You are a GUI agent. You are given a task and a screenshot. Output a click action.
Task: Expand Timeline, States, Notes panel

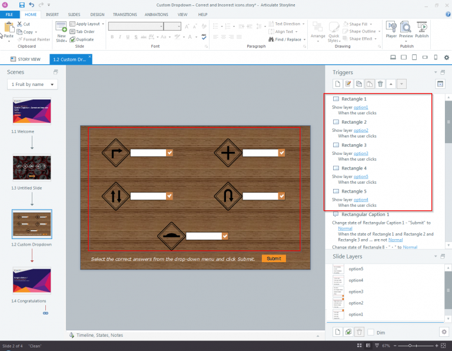(96, 335)
